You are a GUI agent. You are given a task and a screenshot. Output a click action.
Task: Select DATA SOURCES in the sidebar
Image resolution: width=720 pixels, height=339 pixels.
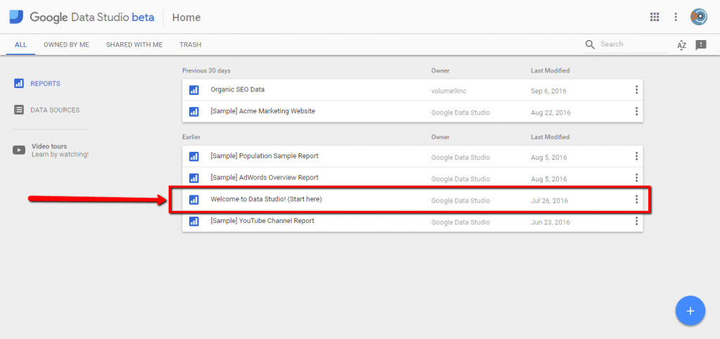[55, 110]
